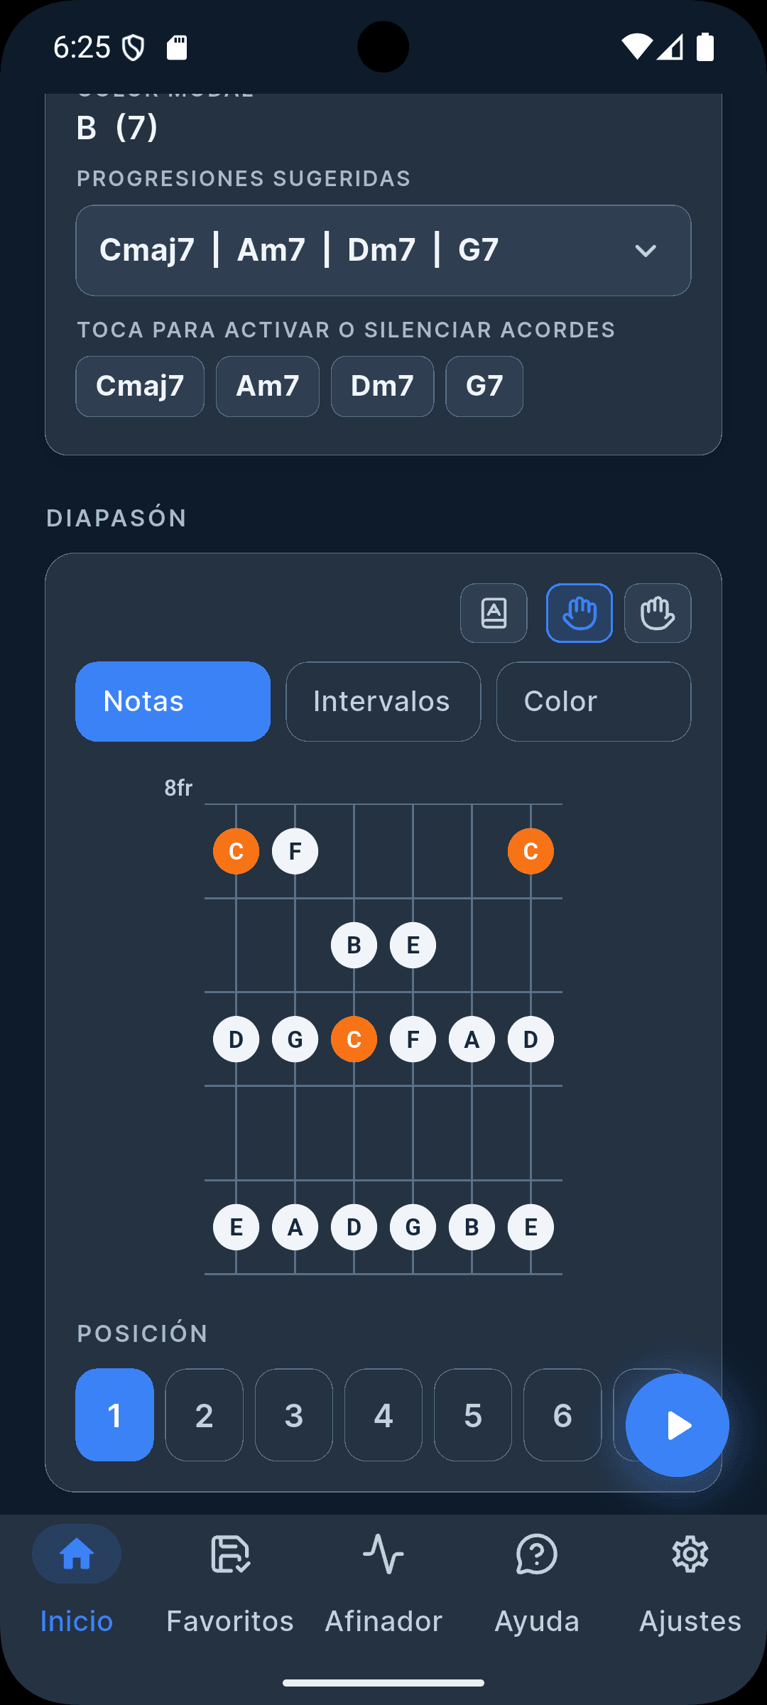This screenshot has width=767, height=1705.
Task: Open the Afinador tuner icon
Action: [383, 1555]
